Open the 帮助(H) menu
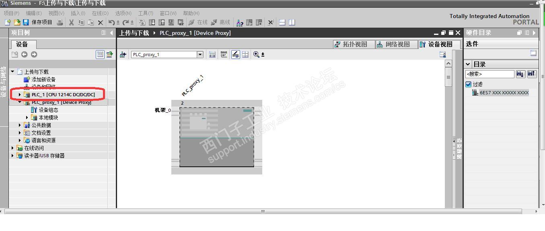This screenshot has height=231, width=545. click(191, 13)
